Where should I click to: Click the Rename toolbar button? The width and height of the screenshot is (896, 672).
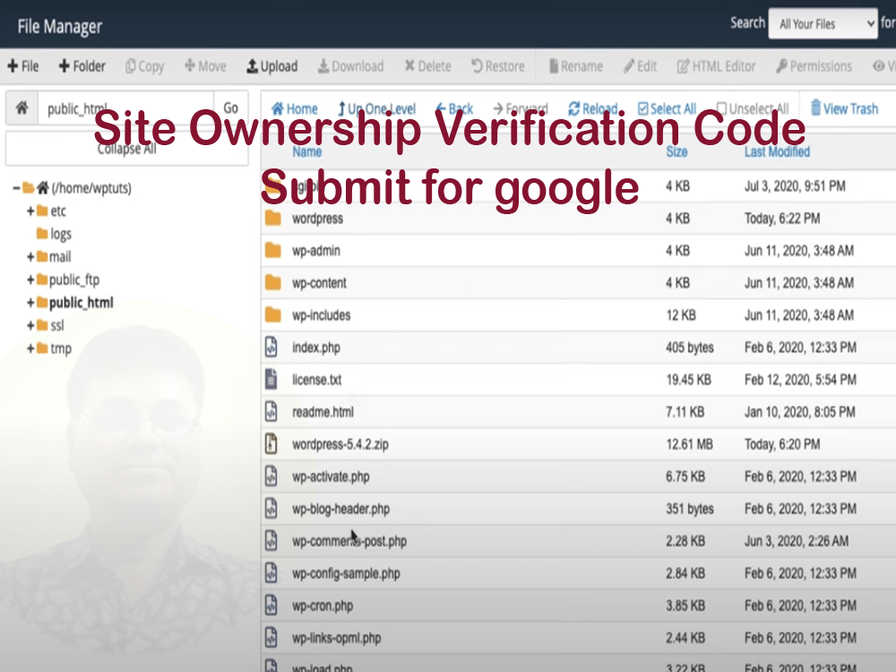pyautogui.click(x=576, y=66)
